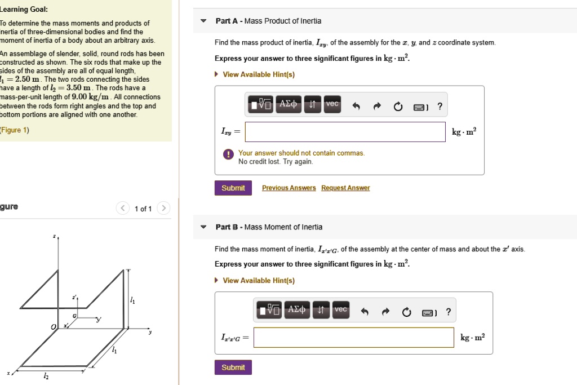Screen dimensions: 577x385
Task: Click the next figure arrow
Action: [x=163, y=207]
